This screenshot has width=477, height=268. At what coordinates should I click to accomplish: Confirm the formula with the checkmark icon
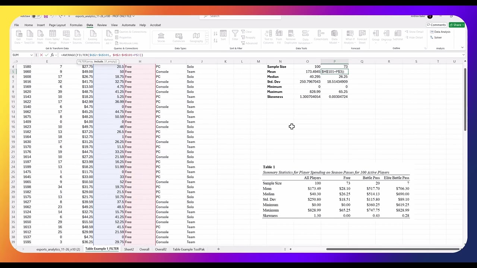point(47,55)
